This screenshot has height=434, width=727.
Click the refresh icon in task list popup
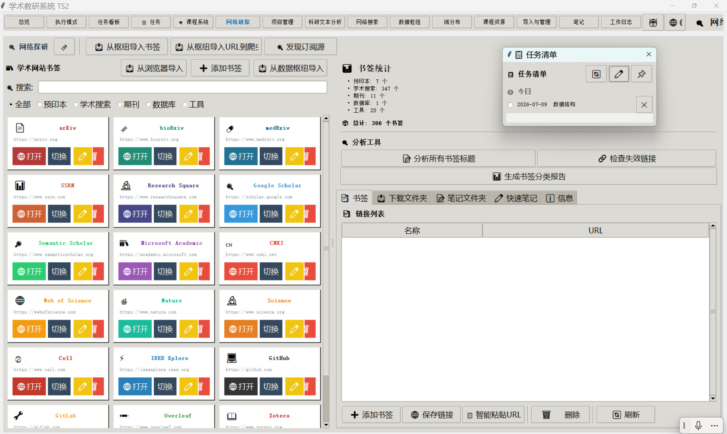[596, 74]
